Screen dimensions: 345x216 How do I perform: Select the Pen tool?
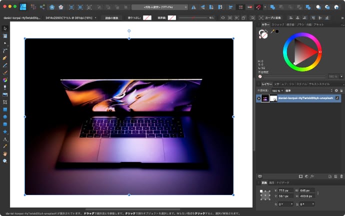click(5, 57)
